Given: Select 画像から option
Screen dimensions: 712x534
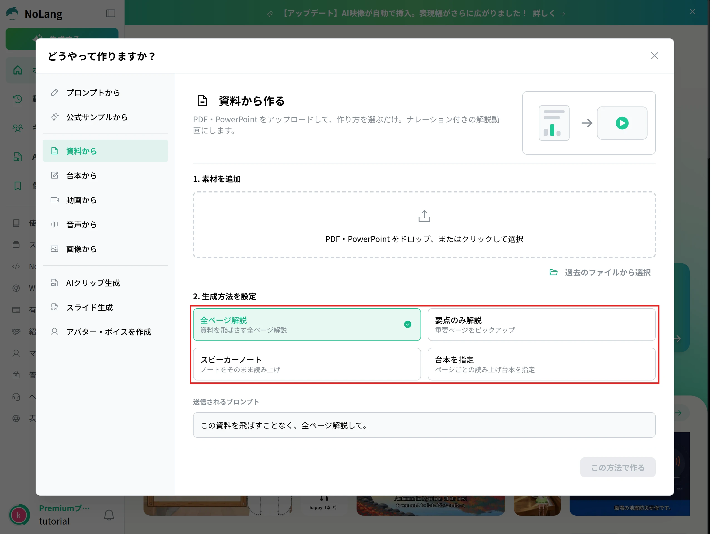Looking at the screenshot, I should (105, 249).
